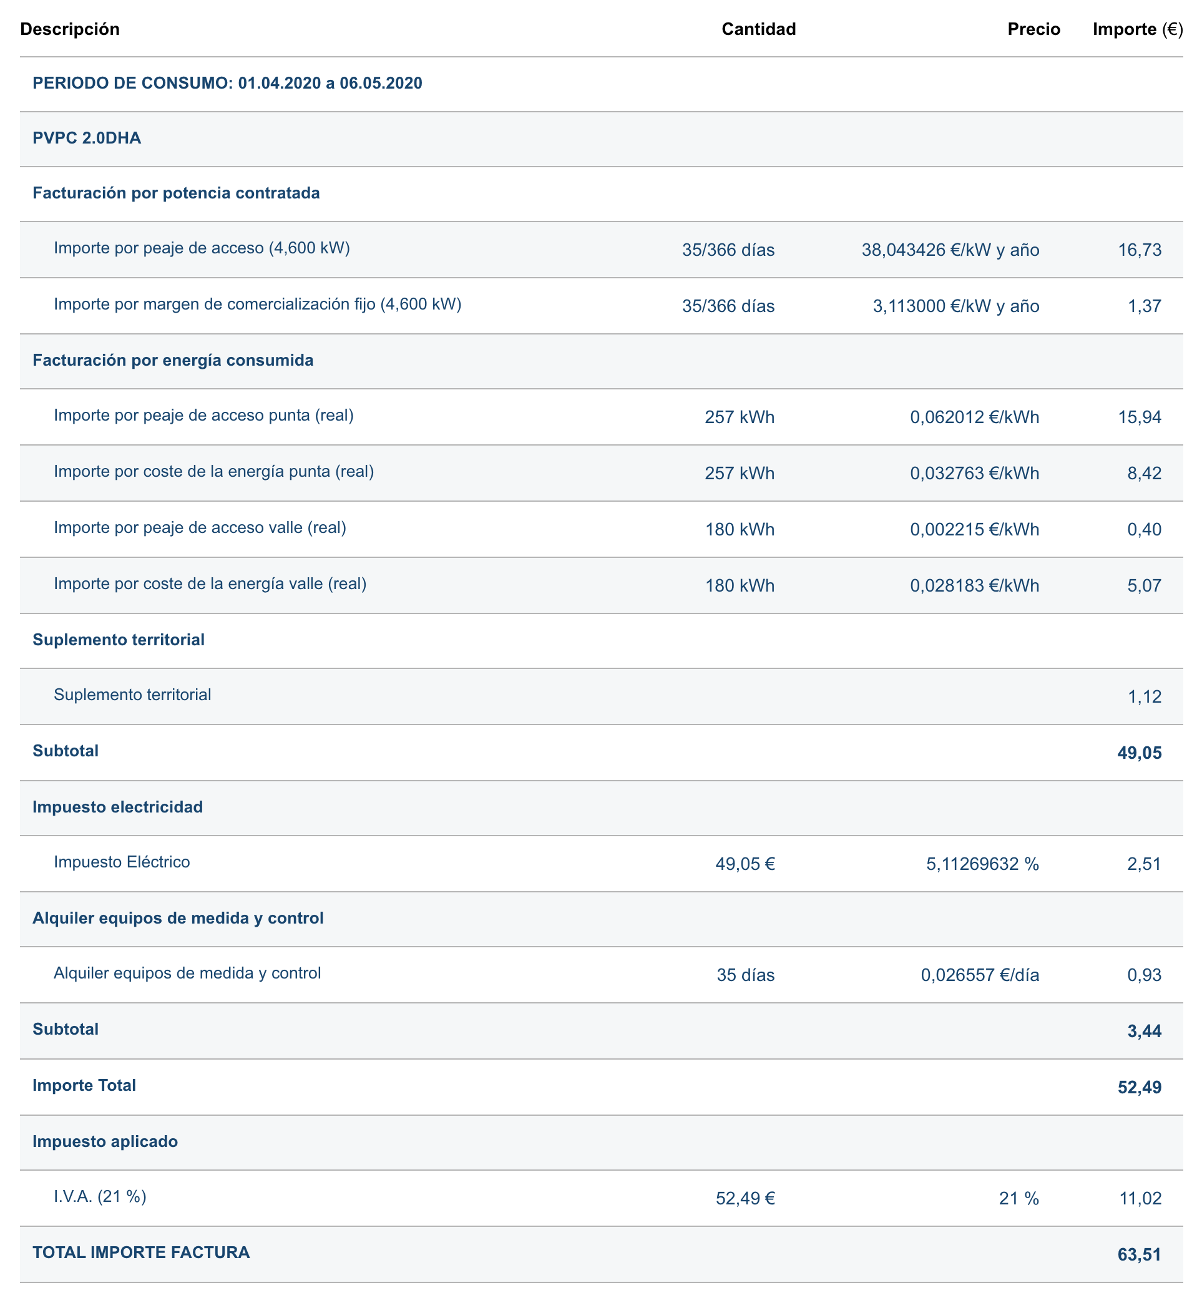Click the TOTAL IMPORTE FACTURA amount 63,51
Screen dimensions: 1197x1298
pos(1140,1254)
